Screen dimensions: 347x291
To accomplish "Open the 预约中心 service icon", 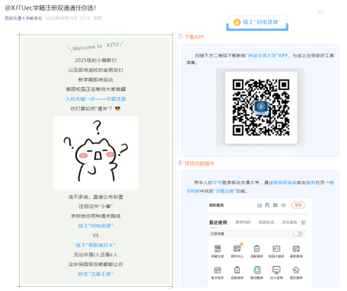I will tap(237, 248).
